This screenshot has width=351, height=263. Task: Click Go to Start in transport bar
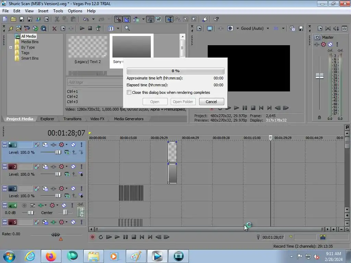pyautogui.click(x=142, y=237)
